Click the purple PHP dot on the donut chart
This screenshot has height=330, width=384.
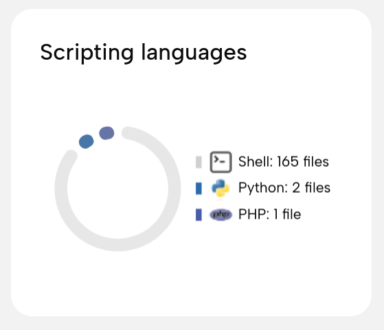tap(106, 133)
